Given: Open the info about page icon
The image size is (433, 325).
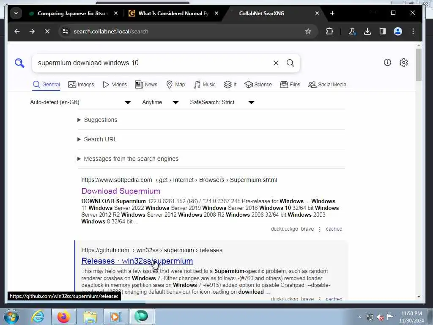Looking at the screenshot, I should 387,63.
